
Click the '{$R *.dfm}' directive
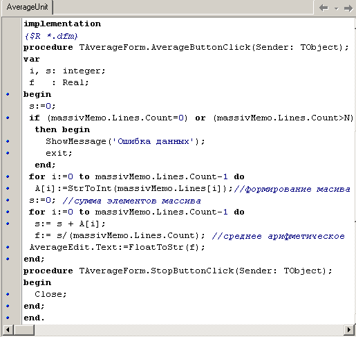point(51,36)
